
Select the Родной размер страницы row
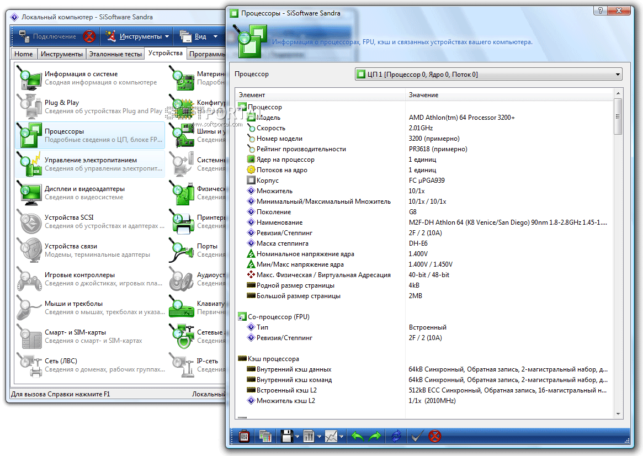click(425, 285)
